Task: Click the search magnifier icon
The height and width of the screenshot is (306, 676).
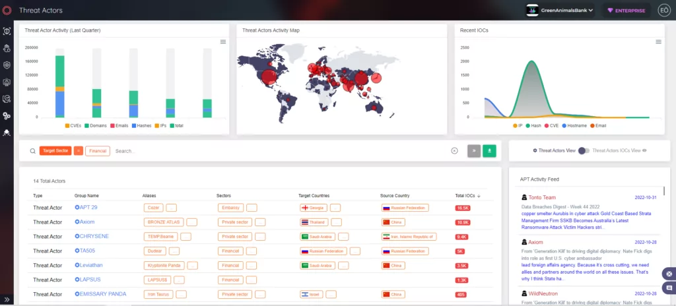Action: 33,151
